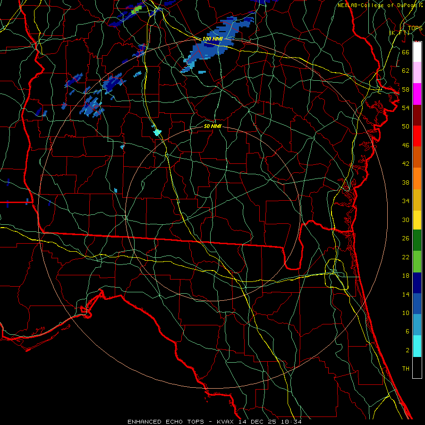Click the legend value 18
Image resolution: width=425 pixels, height=425 pixels.
(406, 276)
